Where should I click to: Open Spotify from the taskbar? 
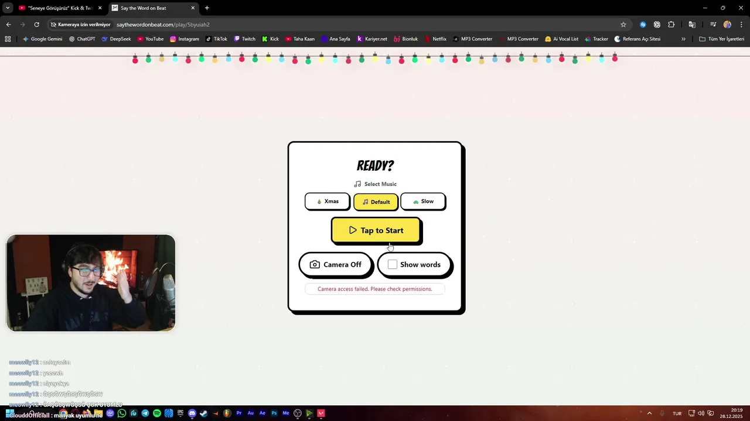tap(157, 413)
